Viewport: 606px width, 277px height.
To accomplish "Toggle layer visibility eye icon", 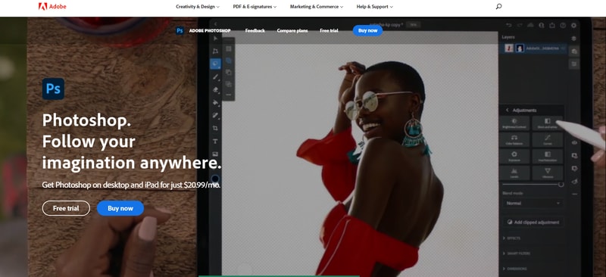I will pos(574,142).
